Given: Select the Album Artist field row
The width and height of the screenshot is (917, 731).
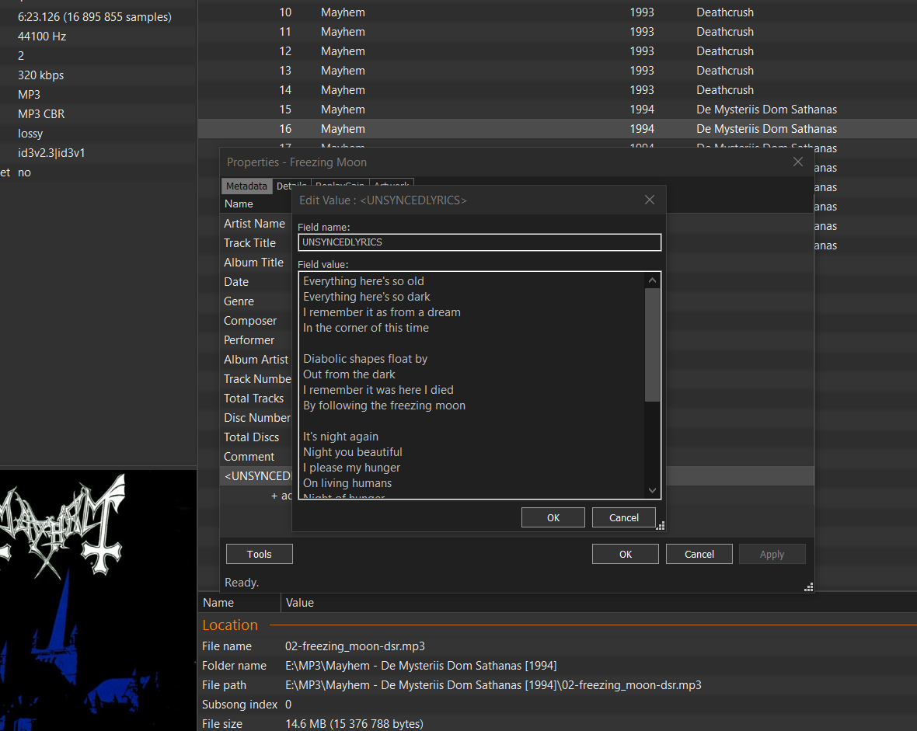Looking at the screenshot, I should 256,359.
